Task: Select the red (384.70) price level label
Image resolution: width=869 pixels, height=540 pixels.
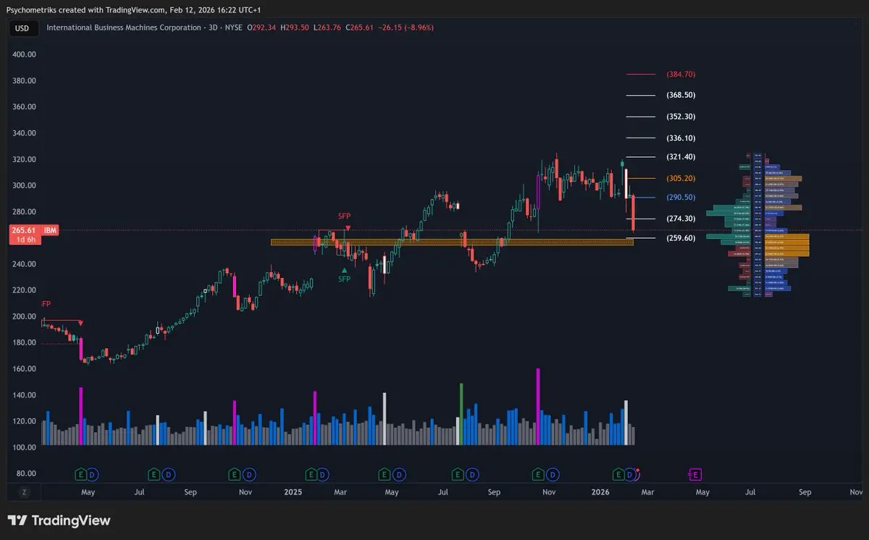Action: click(x=681, y=74)
